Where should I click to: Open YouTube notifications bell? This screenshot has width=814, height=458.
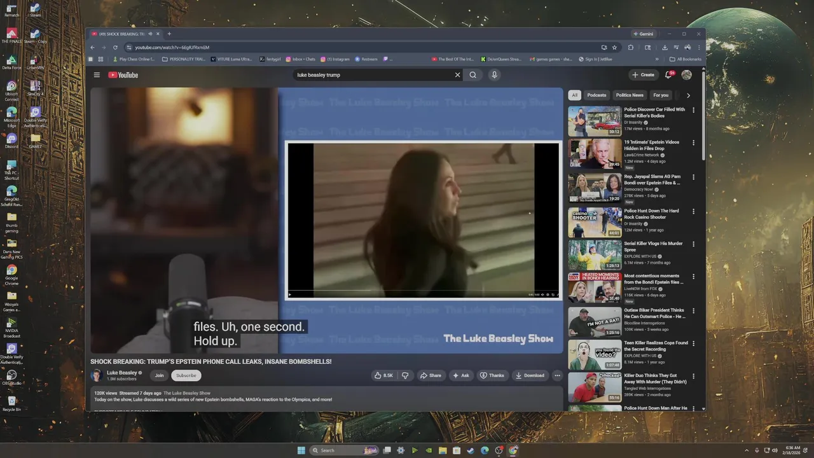(x=668, y=75)
